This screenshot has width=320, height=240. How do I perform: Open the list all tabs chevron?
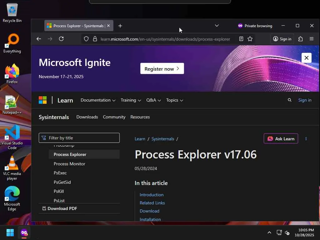point(217,26)
